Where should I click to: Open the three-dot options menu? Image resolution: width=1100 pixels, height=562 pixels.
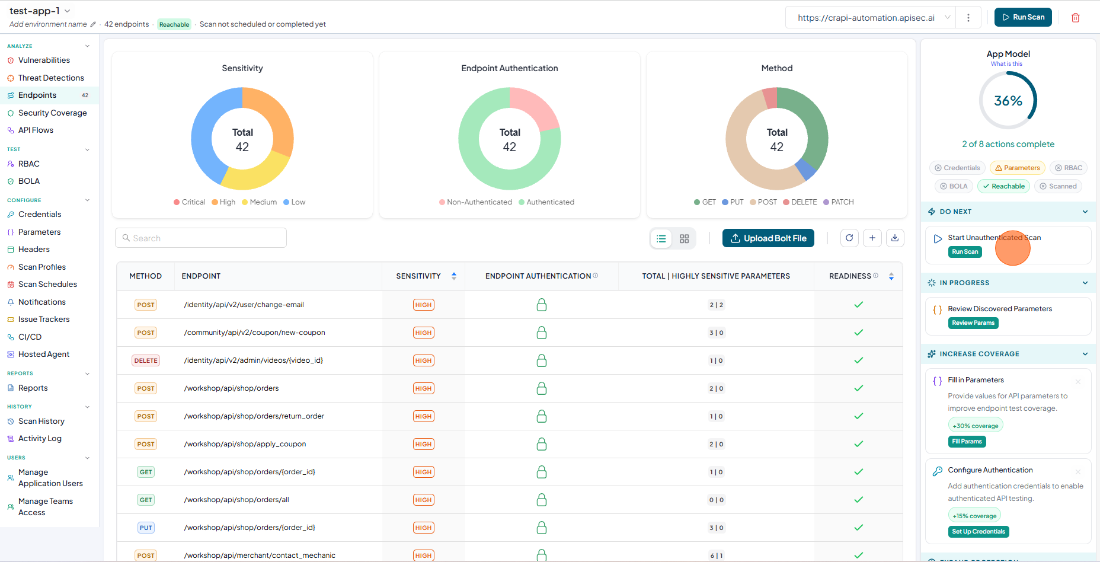click(x=968, y=18)
